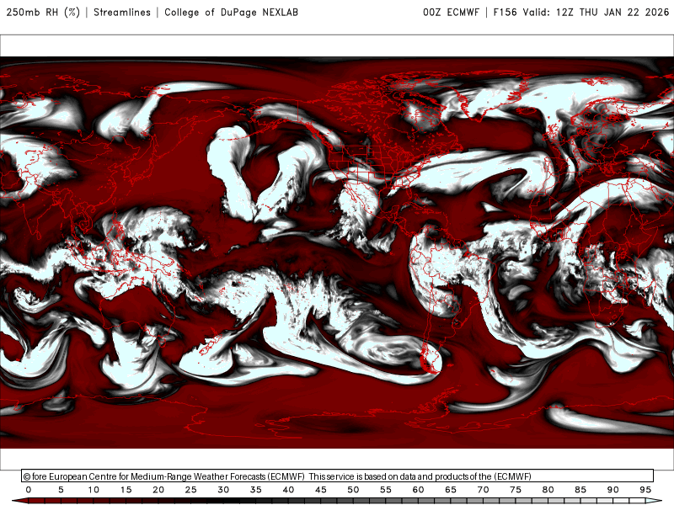
Task: Click the "45" label on the color scale
Action: 321,490
